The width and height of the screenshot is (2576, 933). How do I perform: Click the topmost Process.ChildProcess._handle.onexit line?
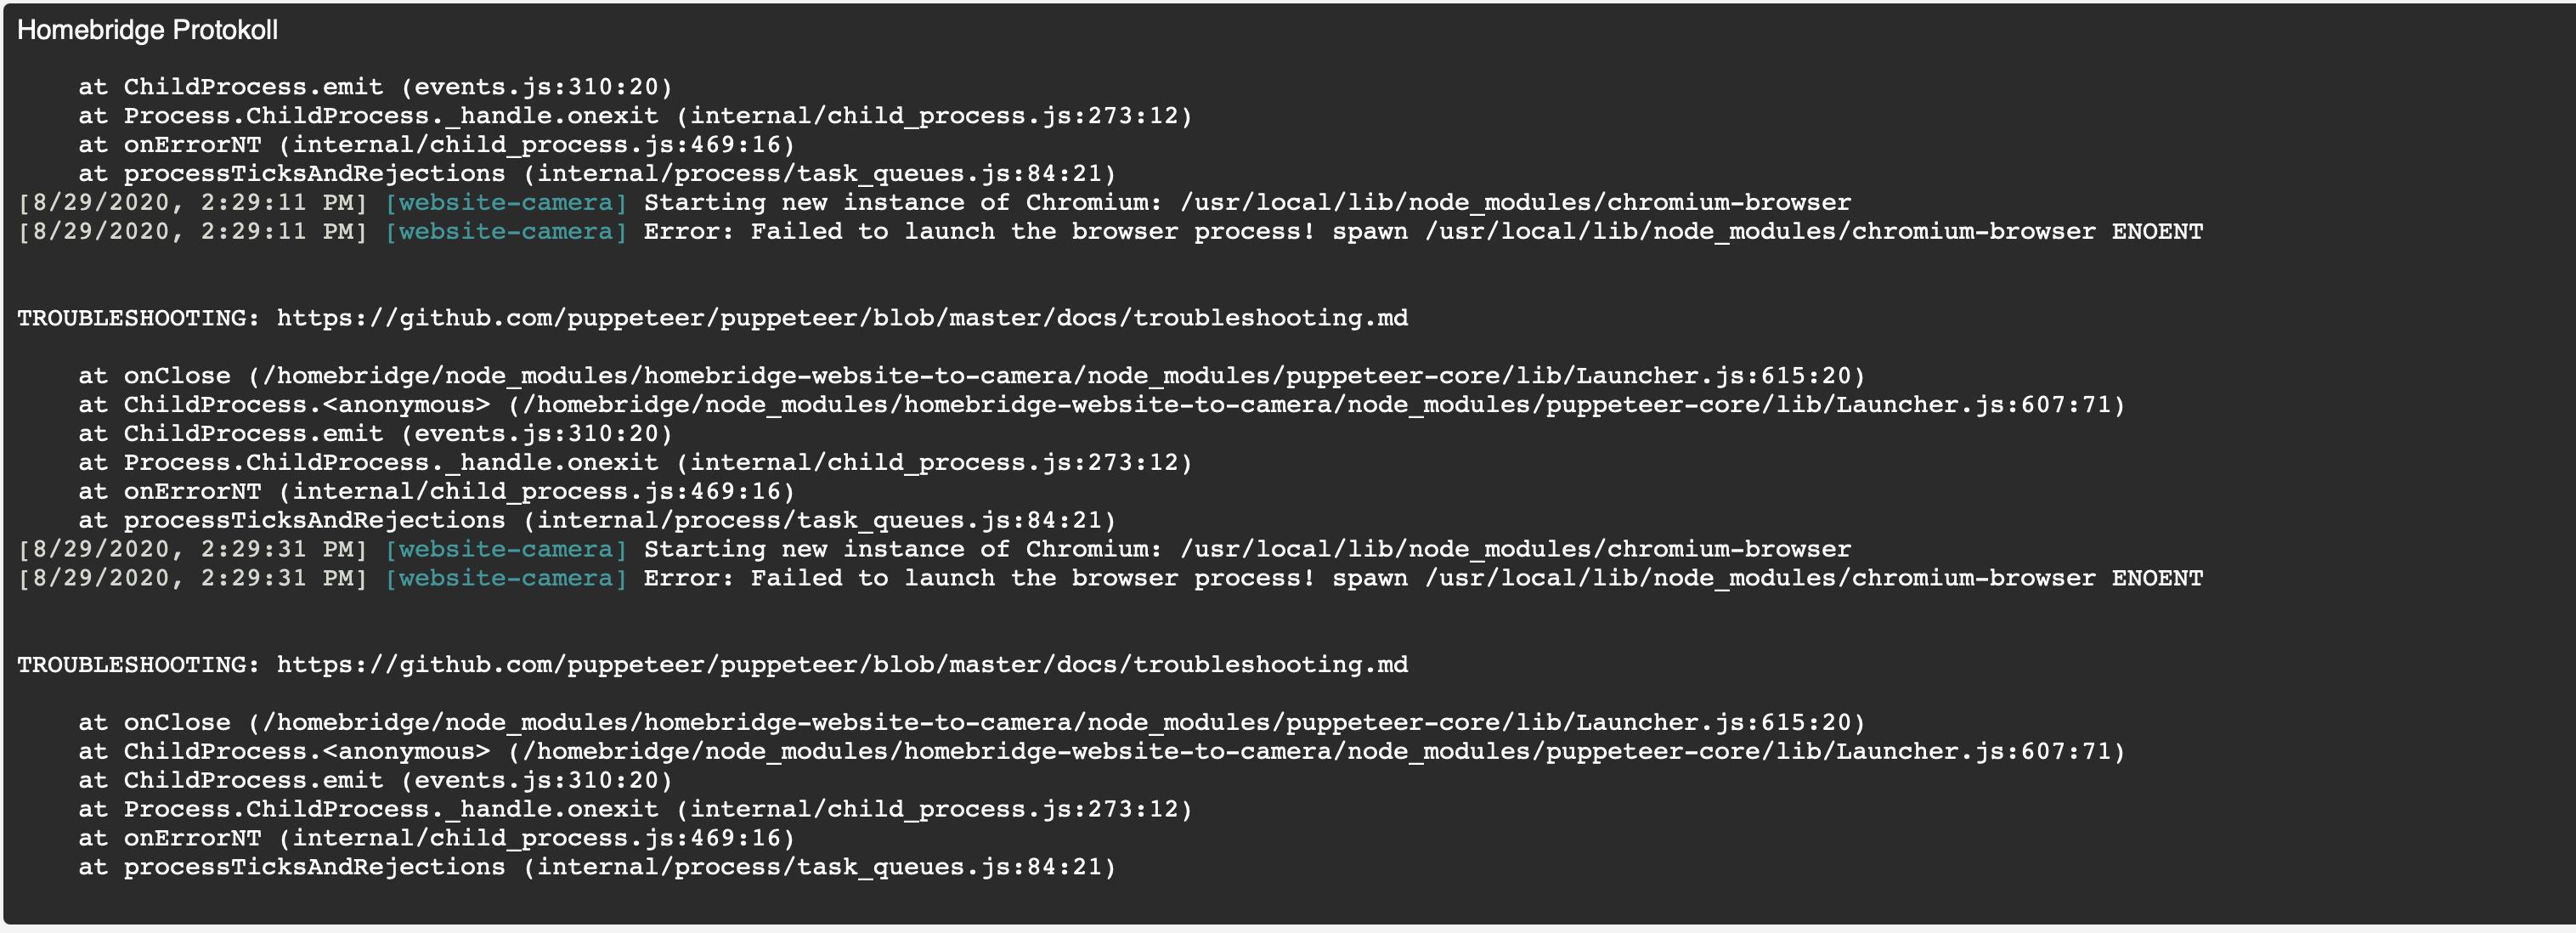pyautogui.click(x=635, y=116)
